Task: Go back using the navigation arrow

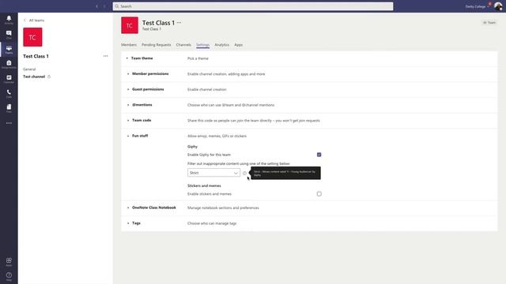Action: point(96,6)
